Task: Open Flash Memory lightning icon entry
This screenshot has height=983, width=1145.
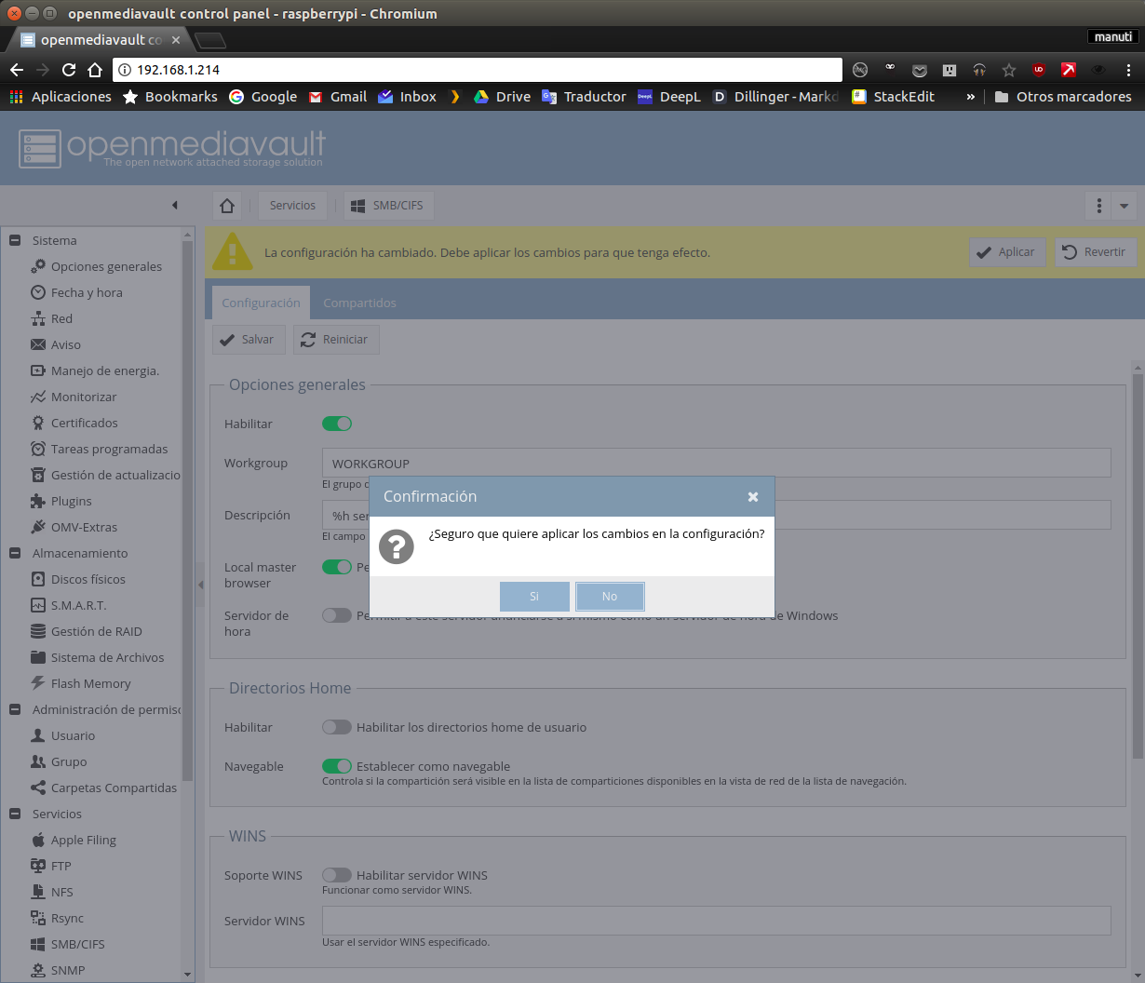Action: coord(38,683)
